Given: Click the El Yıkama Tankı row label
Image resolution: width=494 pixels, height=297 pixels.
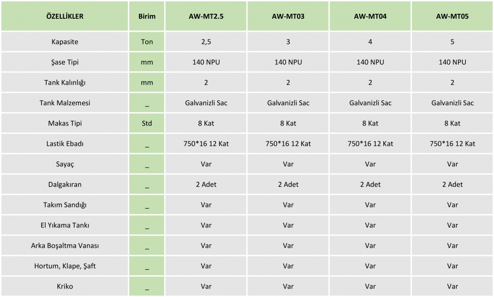Looking at the screenshot, I should 65,225.
